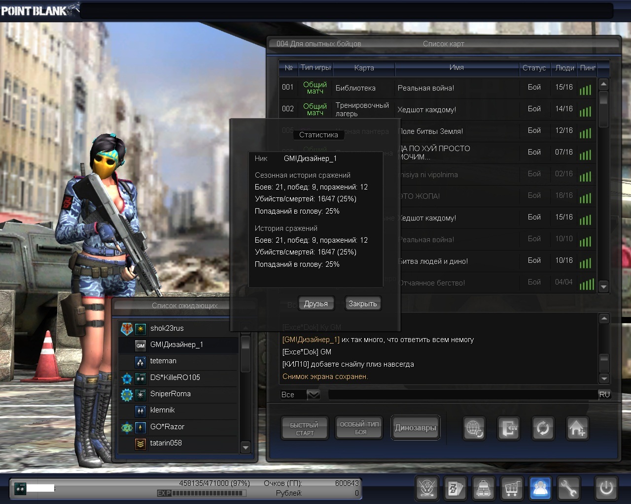Screen dimensions: 631x504
Task: Select room 002 "Хедшот каждому!"
Action: coord(437,109)
